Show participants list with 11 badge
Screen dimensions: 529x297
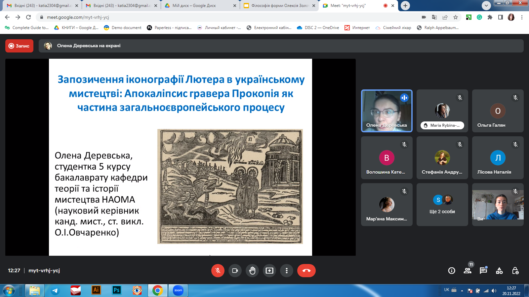(x=468, y=271)
